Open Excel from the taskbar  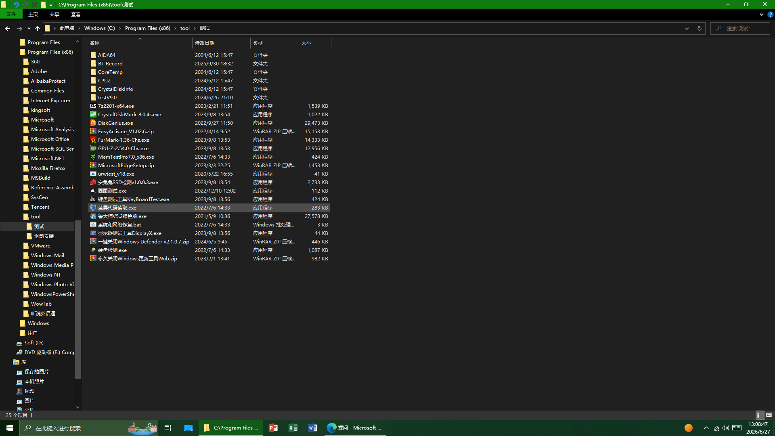[293, 428]
